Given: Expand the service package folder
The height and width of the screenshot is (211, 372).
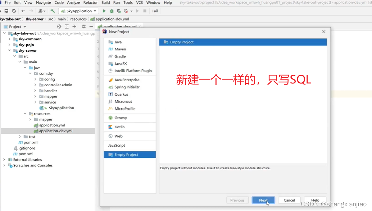Looking at the screenshot, I should coord(35,102).
